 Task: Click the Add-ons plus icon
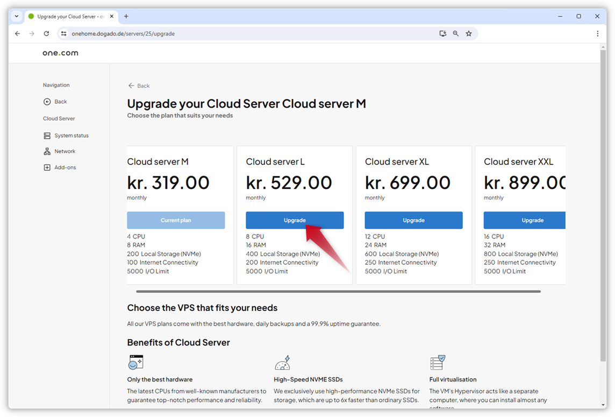pos(47,167)
